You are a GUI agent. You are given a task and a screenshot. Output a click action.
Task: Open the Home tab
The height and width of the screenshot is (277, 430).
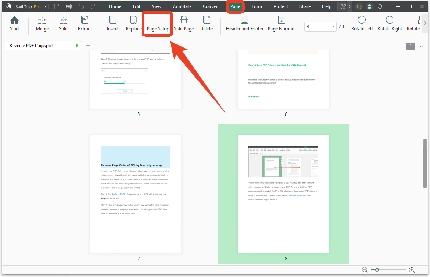click(x=115, y=6)
